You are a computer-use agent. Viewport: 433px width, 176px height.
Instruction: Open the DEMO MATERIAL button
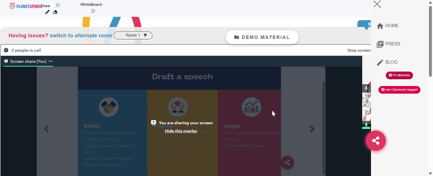coord(262,37)
